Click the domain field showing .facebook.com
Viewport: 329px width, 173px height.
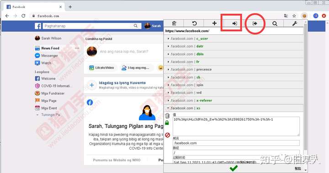coord(236,143)
